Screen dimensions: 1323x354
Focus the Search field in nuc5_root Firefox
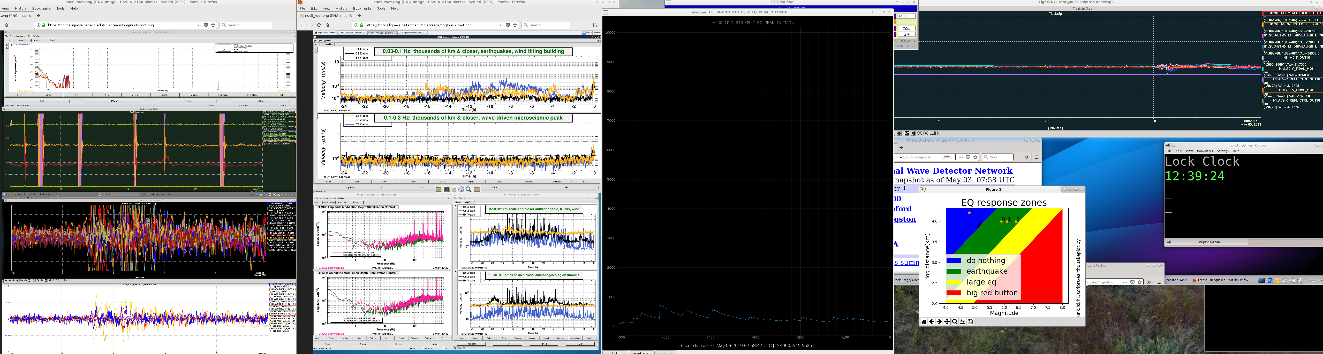(x=546, y=25)
